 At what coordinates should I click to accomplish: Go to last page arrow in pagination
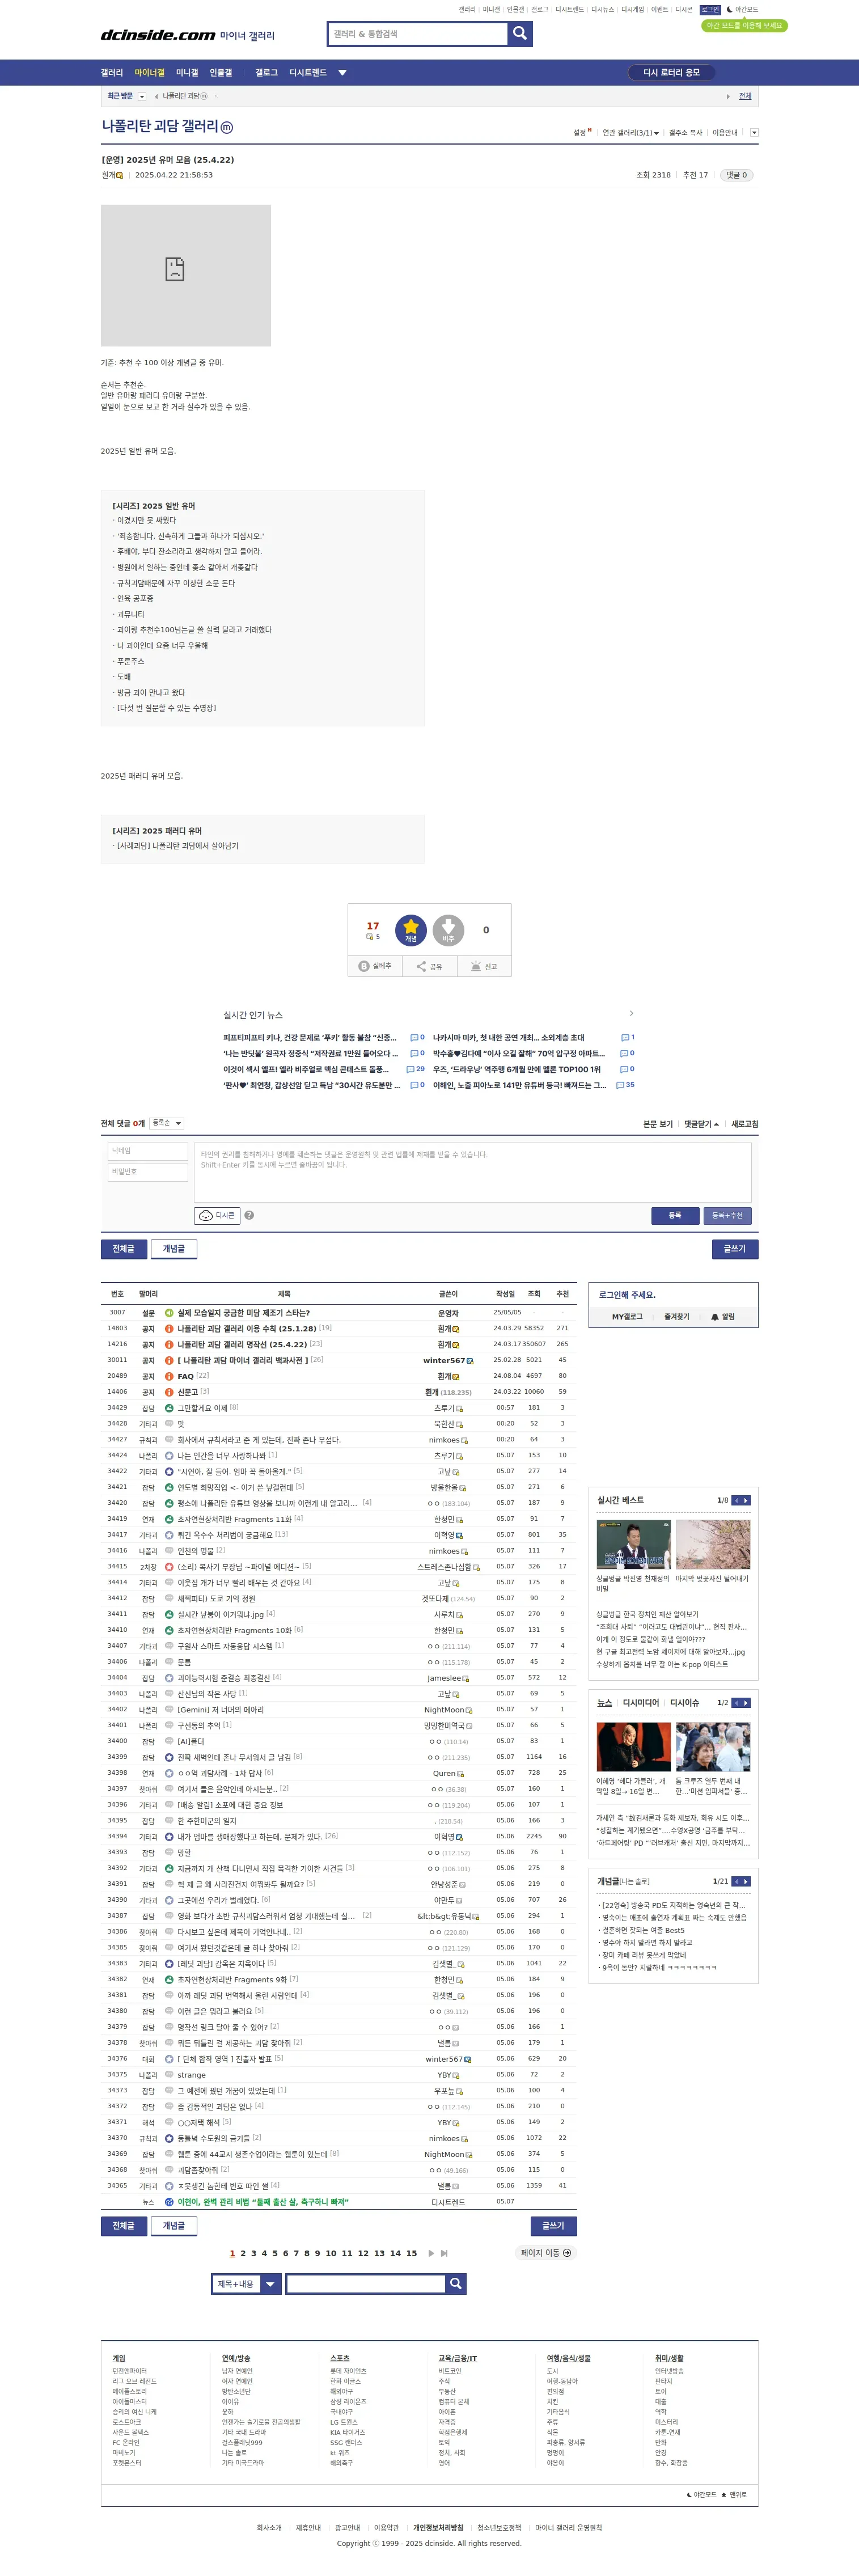(x=444, y=2253)
